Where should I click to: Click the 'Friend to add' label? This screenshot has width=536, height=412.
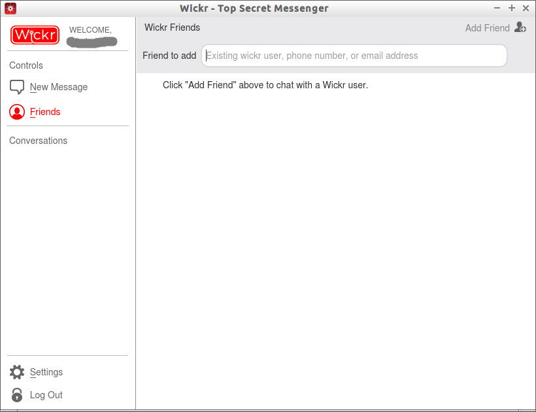(x=169, y=56)
